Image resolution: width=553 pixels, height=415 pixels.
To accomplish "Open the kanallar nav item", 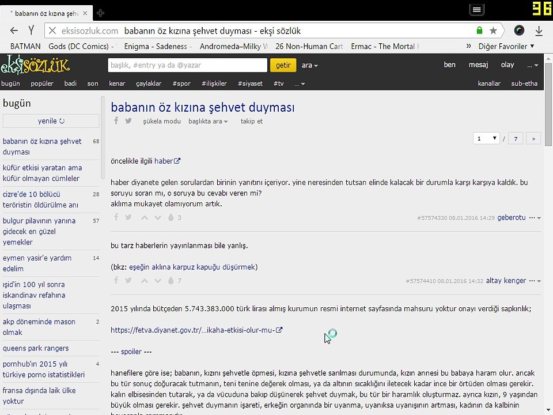I will (x=489, y=84).
